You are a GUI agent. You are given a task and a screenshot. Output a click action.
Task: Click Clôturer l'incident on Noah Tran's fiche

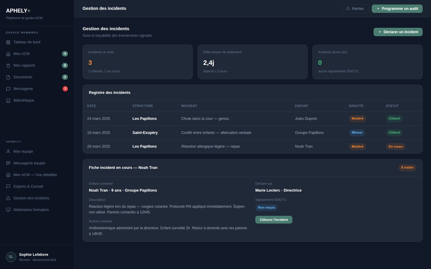pyautogui.click(x=274, y=220)
